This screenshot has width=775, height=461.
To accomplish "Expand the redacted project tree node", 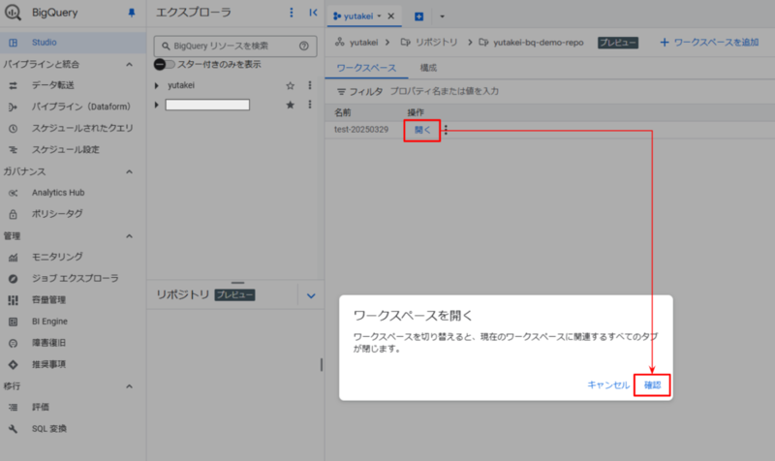I will coord(157,105).
